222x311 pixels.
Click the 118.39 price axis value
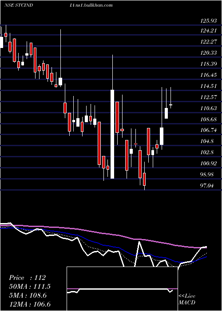click(x=208, y=64)
